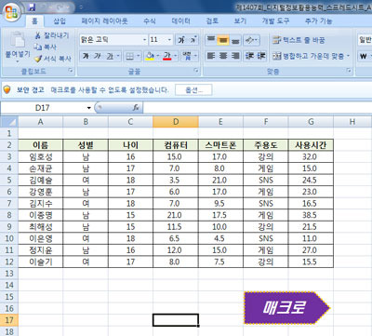Open 개발 도구 tab

[275, 21]
